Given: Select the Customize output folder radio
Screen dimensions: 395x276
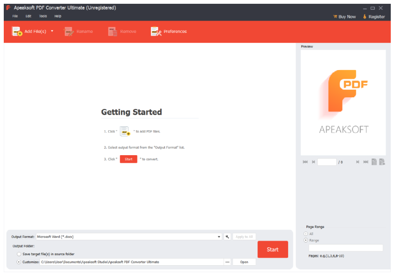Looking at the screenshot, I should click(x=19, y=262).
